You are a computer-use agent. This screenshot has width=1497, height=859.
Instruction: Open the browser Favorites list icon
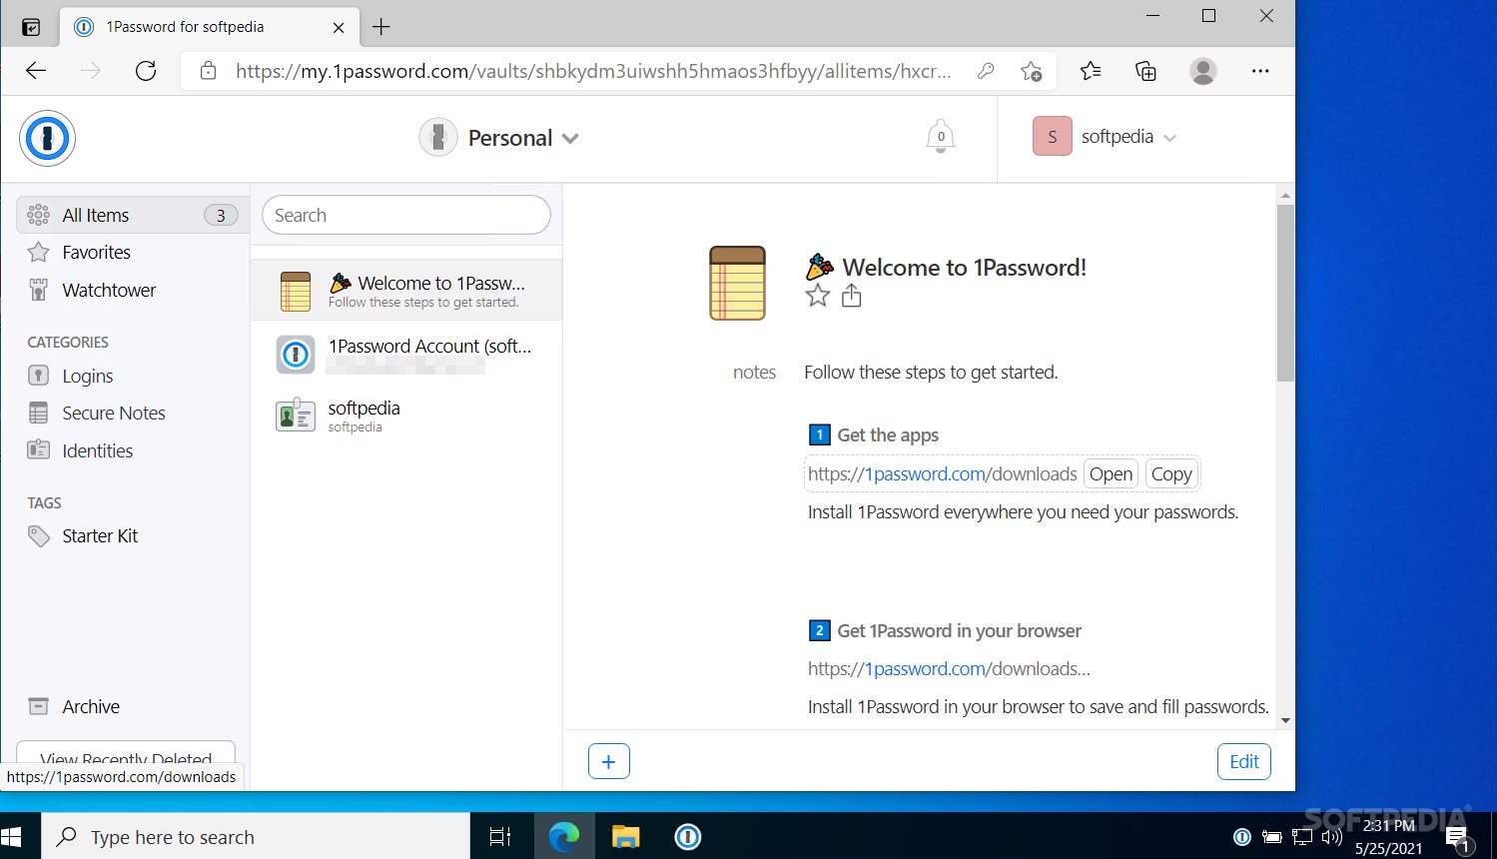coord(1091,71)
